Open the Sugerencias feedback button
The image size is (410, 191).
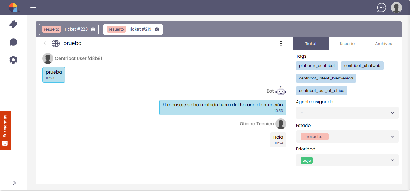tap(6, 130)
